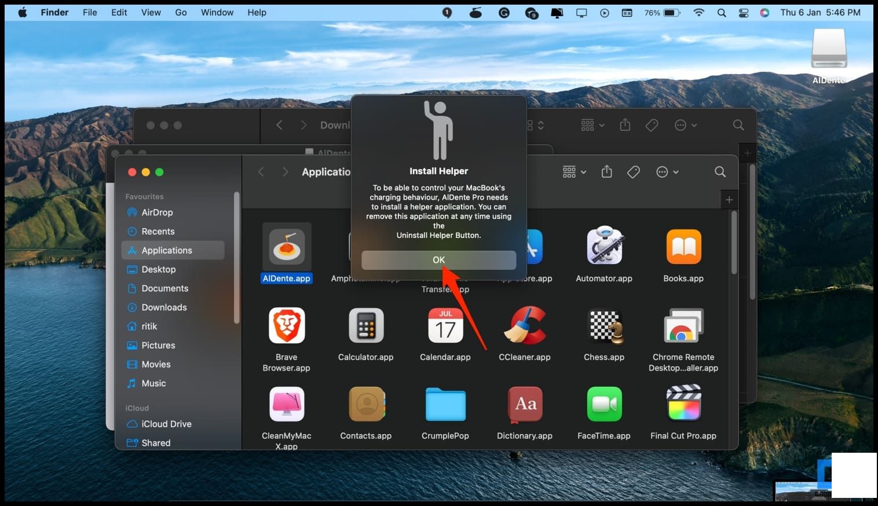Click the battery status in menu bar
878x506 pixels.
point(663,12)
